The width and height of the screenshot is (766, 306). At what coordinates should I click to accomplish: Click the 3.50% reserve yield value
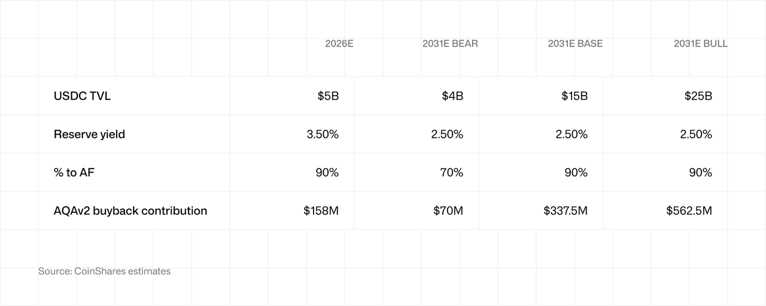click(x=323, y=134)
